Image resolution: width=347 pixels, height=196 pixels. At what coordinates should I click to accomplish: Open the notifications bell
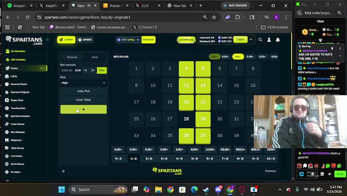[x=278, y=40]
